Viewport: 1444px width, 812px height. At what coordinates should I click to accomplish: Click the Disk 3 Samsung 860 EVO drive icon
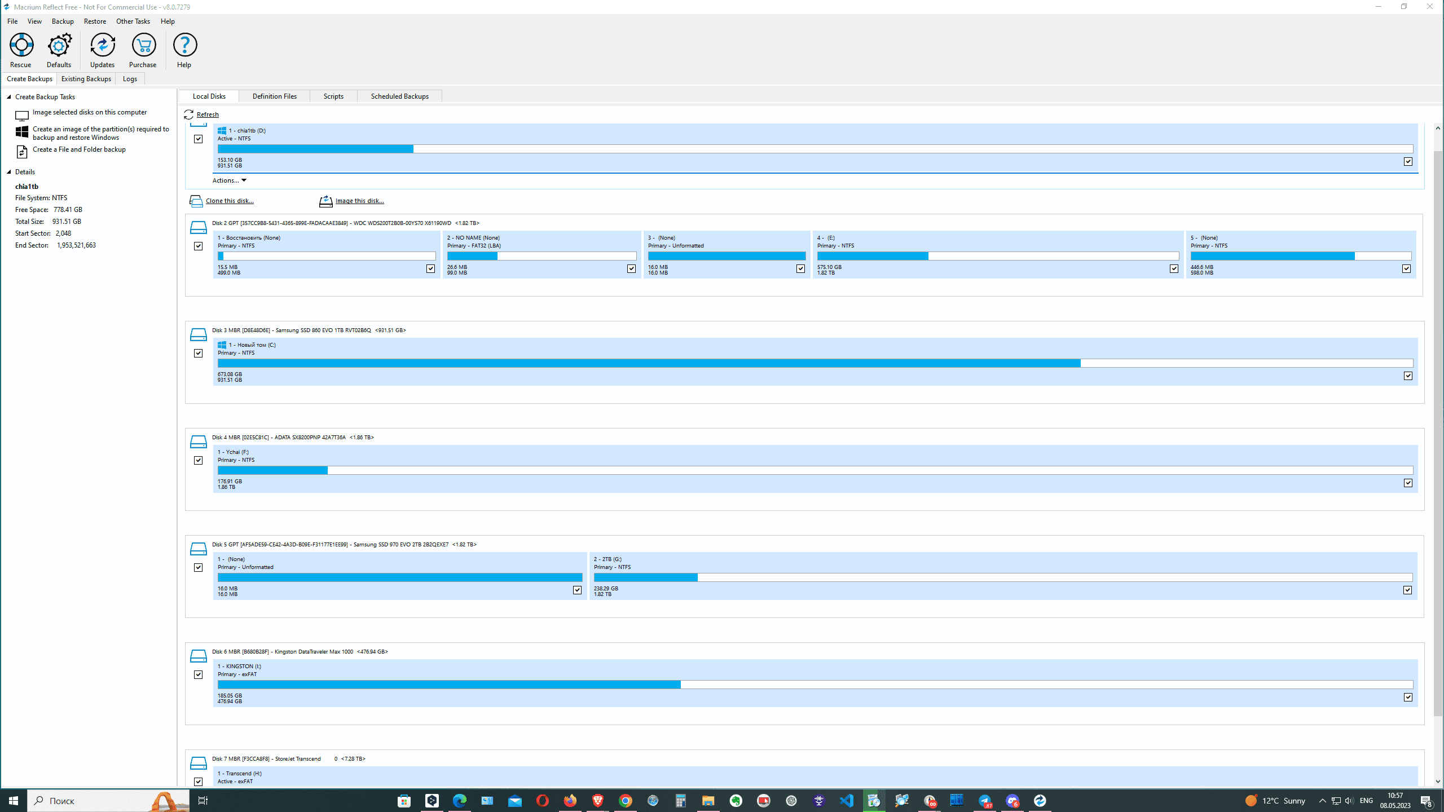tap(198, 334)
